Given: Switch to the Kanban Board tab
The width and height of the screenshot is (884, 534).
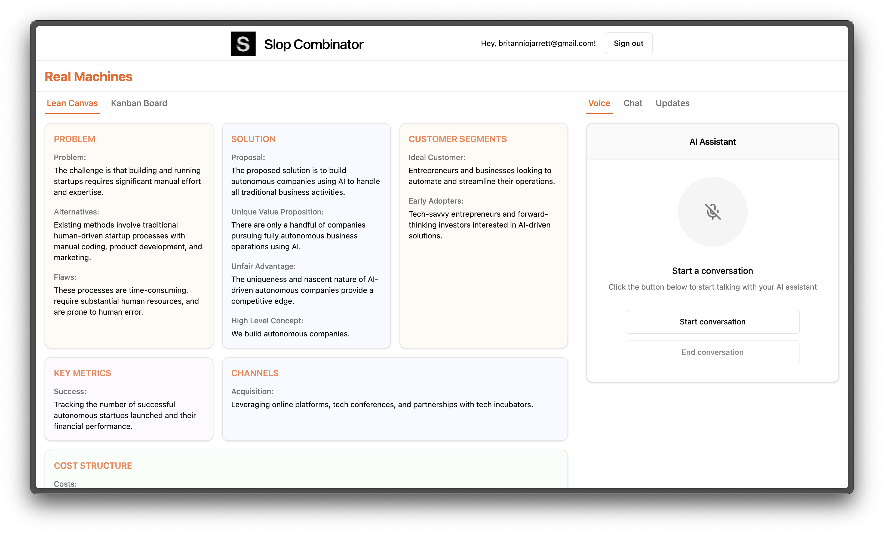Looking at the screenshot, I should pos(139,103).
